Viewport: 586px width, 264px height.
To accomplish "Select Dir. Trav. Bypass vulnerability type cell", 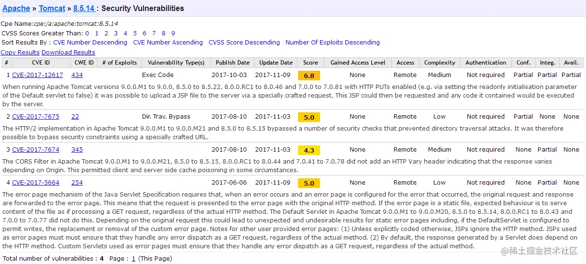I will click(x=166, y=117).
